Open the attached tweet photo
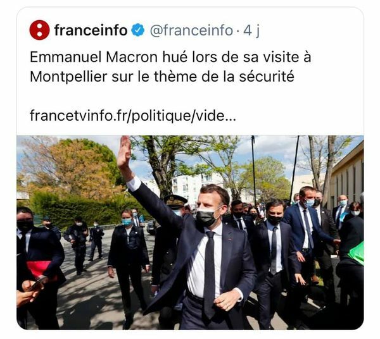 point(190,232)
